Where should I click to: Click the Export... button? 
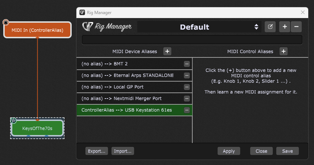97,151
